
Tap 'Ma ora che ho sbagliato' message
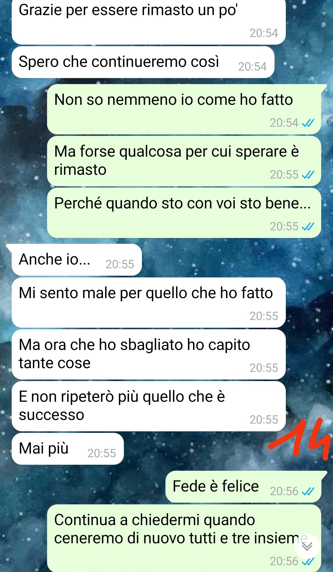coord(149,354)
